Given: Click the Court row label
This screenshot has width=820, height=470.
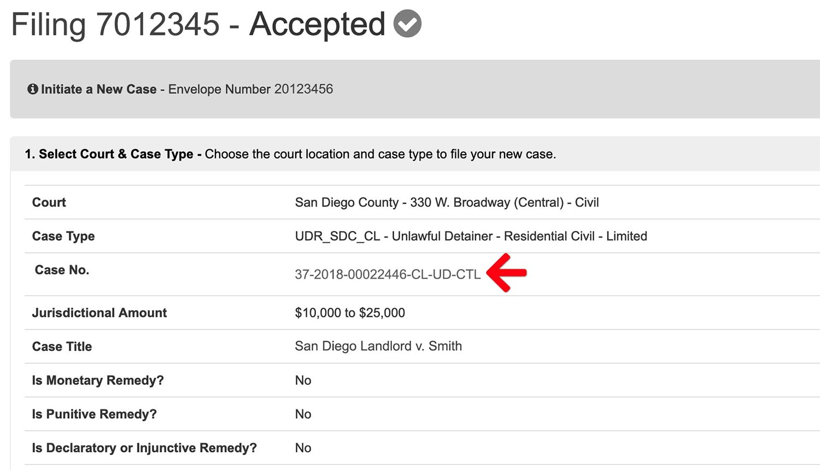Looking at the screenshot, I should 49,202.
